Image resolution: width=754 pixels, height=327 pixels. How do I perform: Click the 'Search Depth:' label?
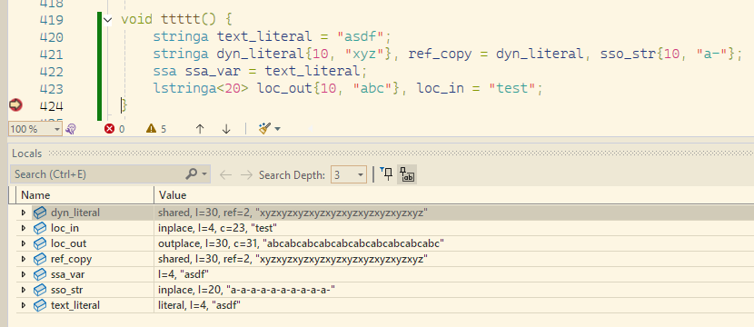click(x=292, y=174)
